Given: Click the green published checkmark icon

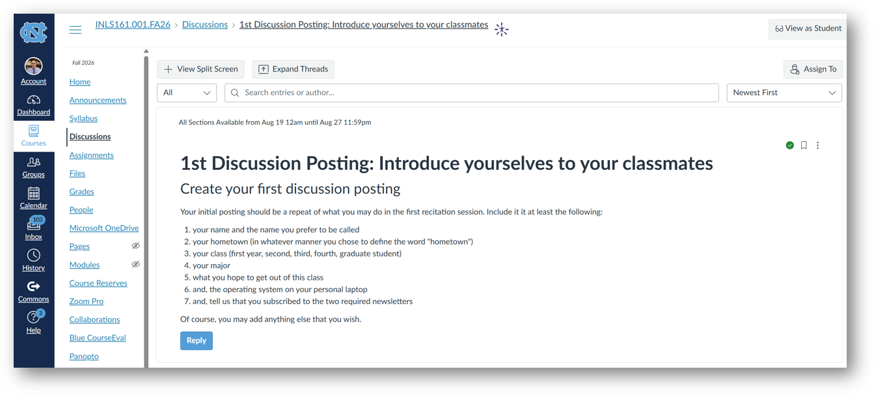Looking at the screenshot, I should (789, 145).
